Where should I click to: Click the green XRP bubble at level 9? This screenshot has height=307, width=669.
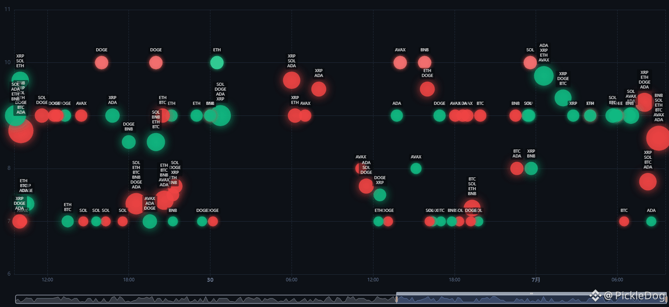[x=573, y=115]
